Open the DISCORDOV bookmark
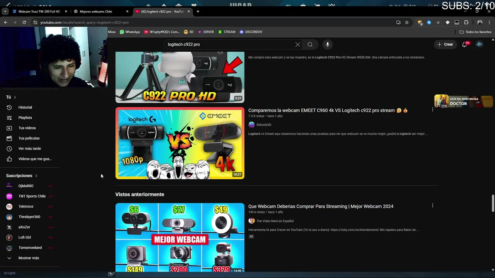The image size is (495, 278). click(251, 32)
